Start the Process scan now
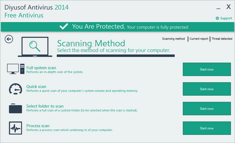235x143 pixels. coord(207,128)
